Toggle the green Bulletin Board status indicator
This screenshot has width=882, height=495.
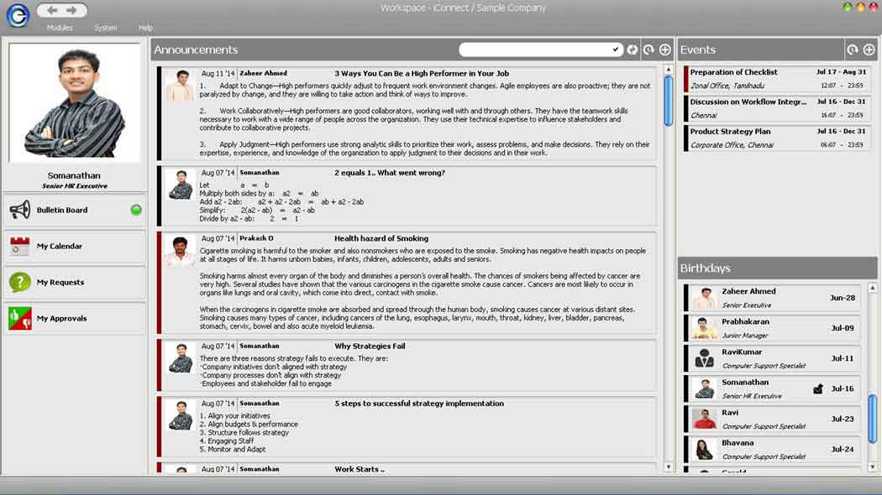point(136,211)
